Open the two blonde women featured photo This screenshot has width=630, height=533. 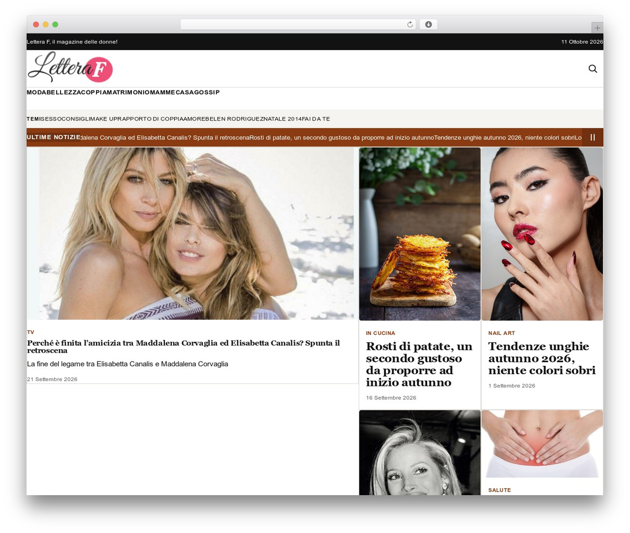click(192, 234)
